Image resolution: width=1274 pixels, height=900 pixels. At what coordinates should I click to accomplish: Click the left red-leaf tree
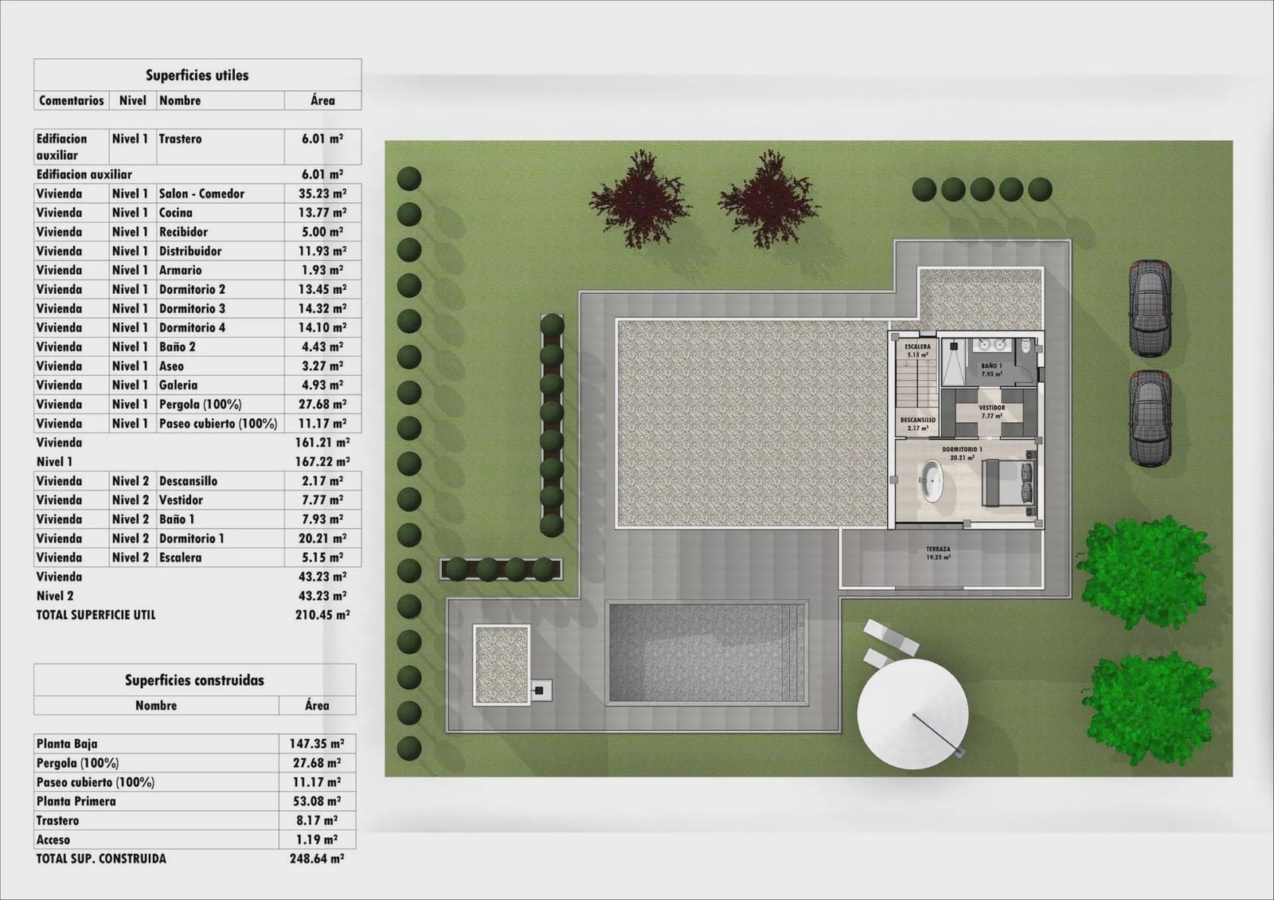pos(635,199)
